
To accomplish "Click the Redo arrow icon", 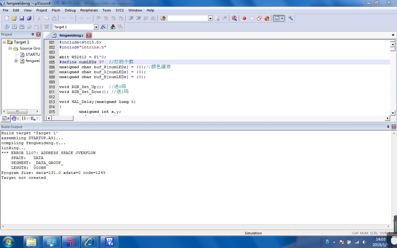I will [71, 18].
